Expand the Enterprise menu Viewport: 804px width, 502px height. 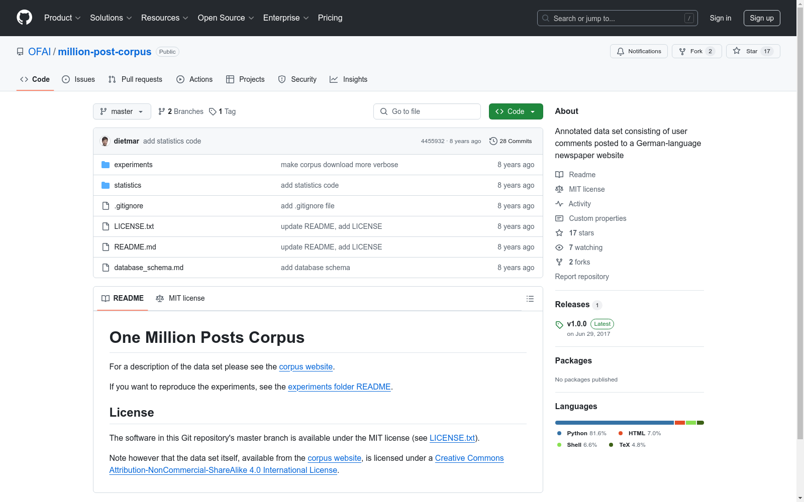click(286, 18)
